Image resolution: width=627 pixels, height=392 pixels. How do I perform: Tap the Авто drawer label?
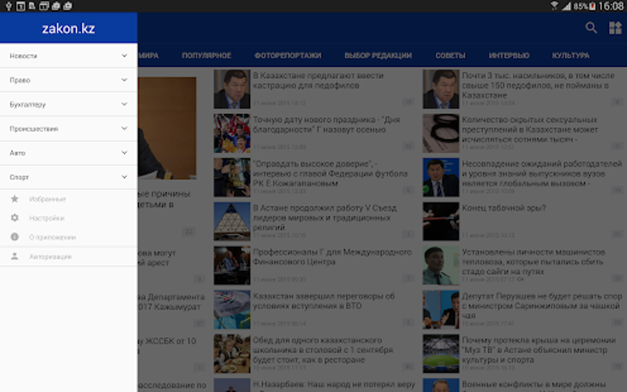click(x=18, y=153)
